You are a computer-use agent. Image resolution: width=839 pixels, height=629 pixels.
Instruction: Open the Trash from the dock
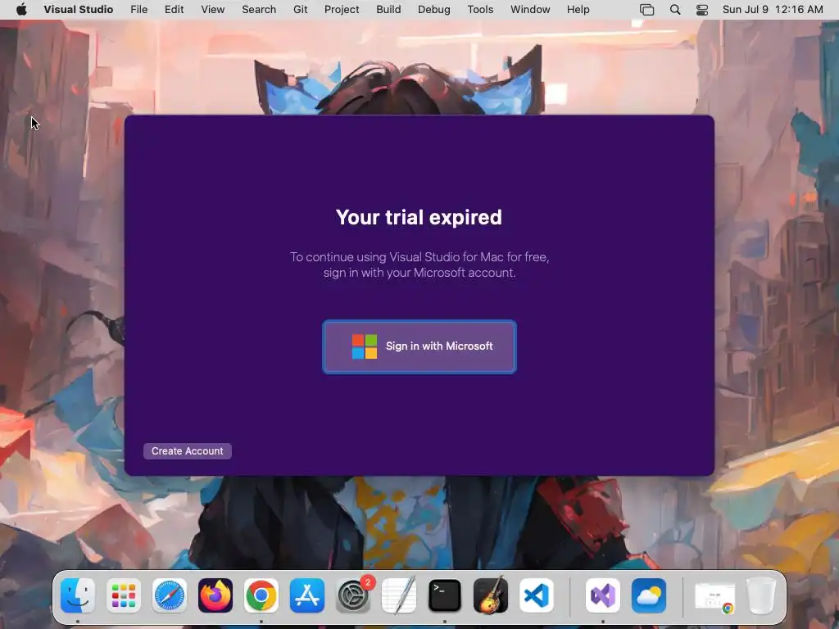click(x=760, y=595)
